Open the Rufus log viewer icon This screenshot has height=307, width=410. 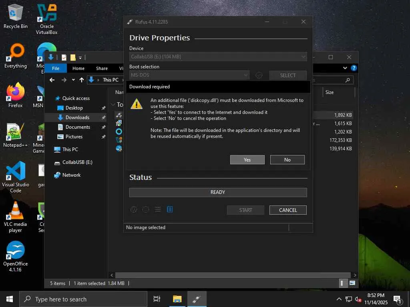[x=170, y=209]
